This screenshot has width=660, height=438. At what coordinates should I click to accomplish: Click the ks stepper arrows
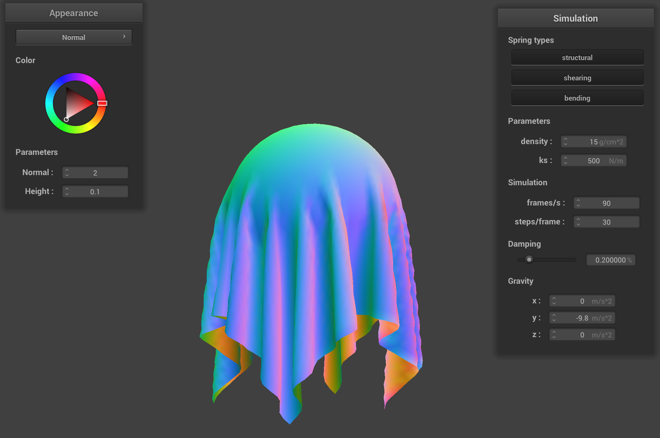[565, 160]
